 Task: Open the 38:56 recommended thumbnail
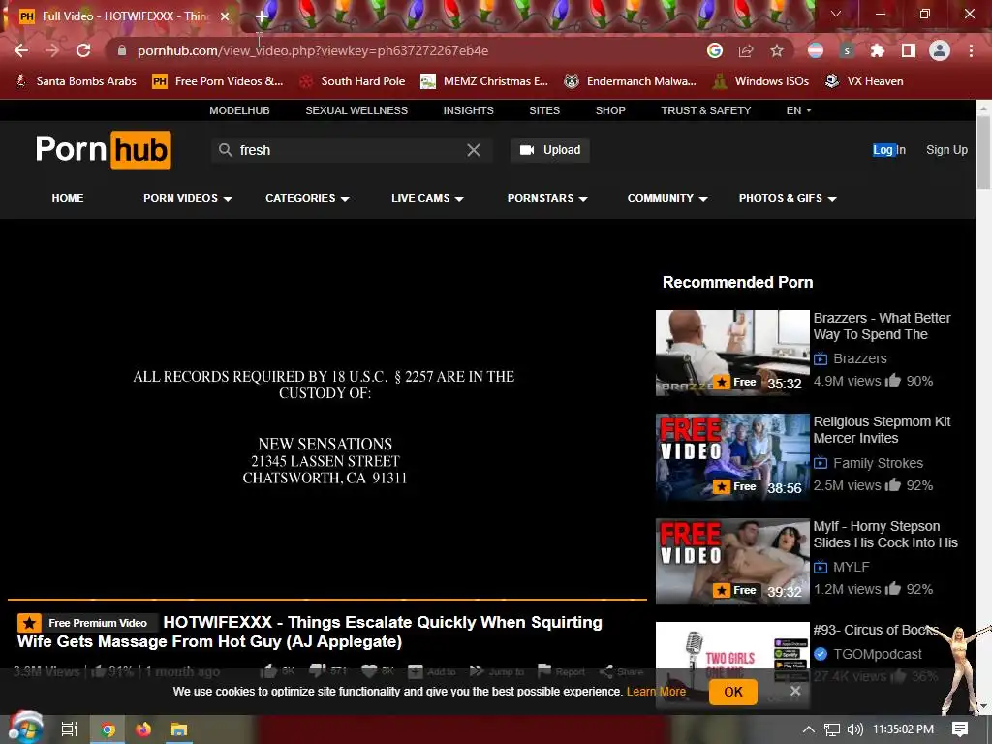[732, 457]
